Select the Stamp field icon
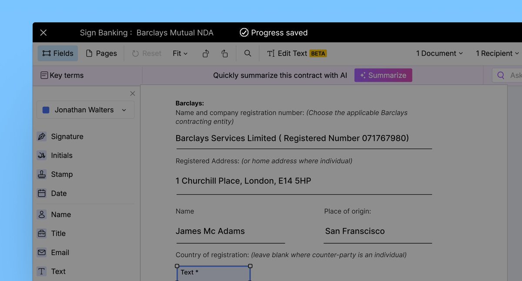Screen dimensions: 522x281 [42, 174]
